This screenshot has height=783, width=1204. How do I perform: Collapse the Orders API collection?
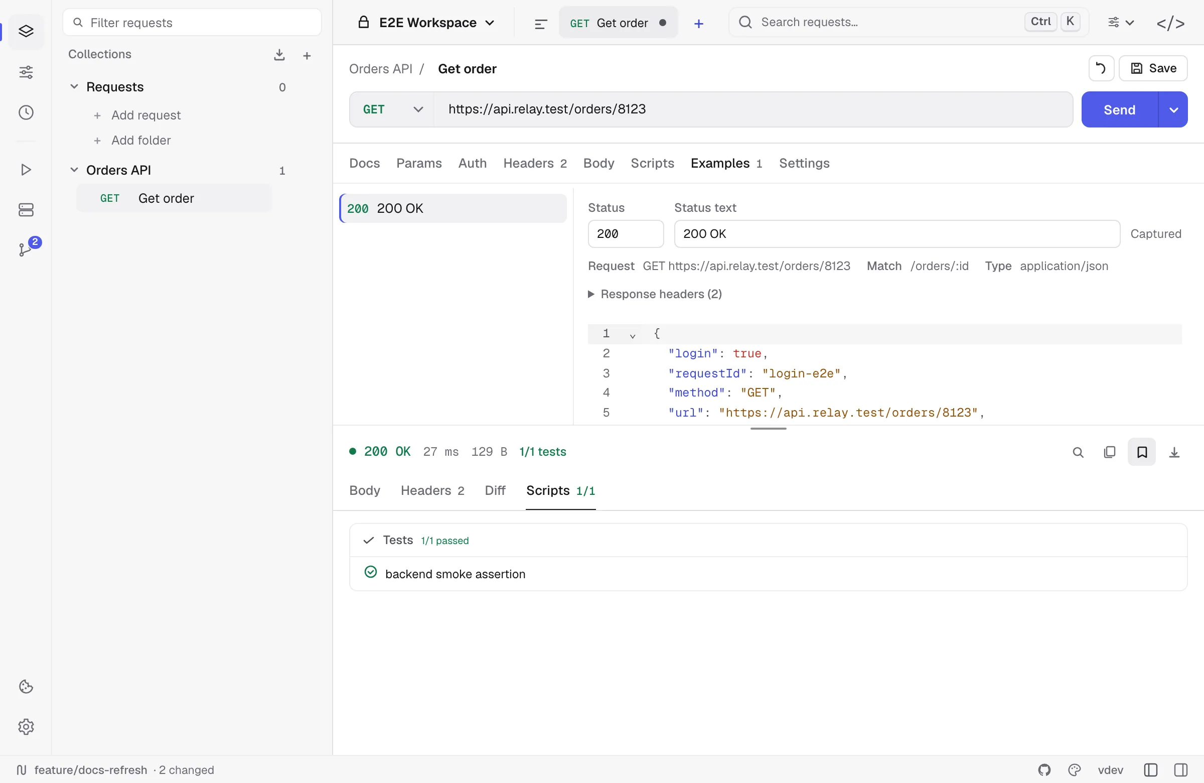point(74,170)
